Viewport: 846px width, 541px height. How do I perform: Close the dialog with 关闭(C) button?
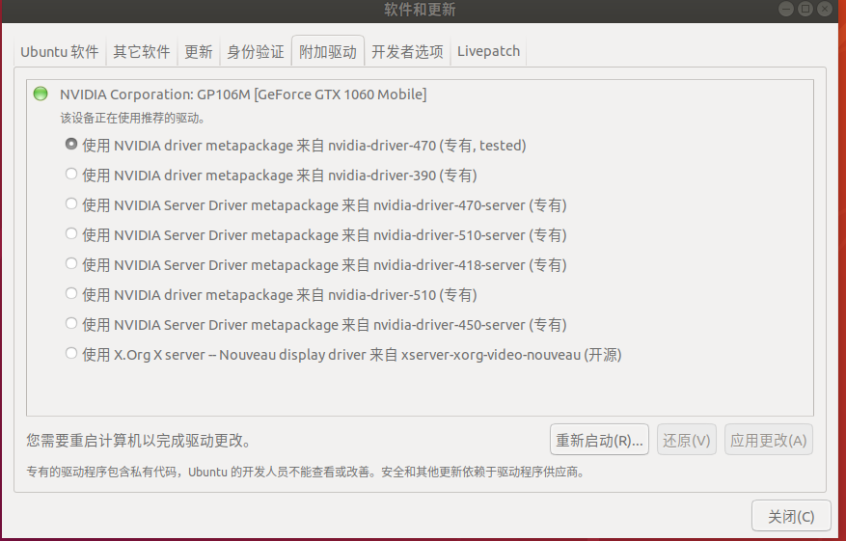pyautogui.click(x=791, y=516)
